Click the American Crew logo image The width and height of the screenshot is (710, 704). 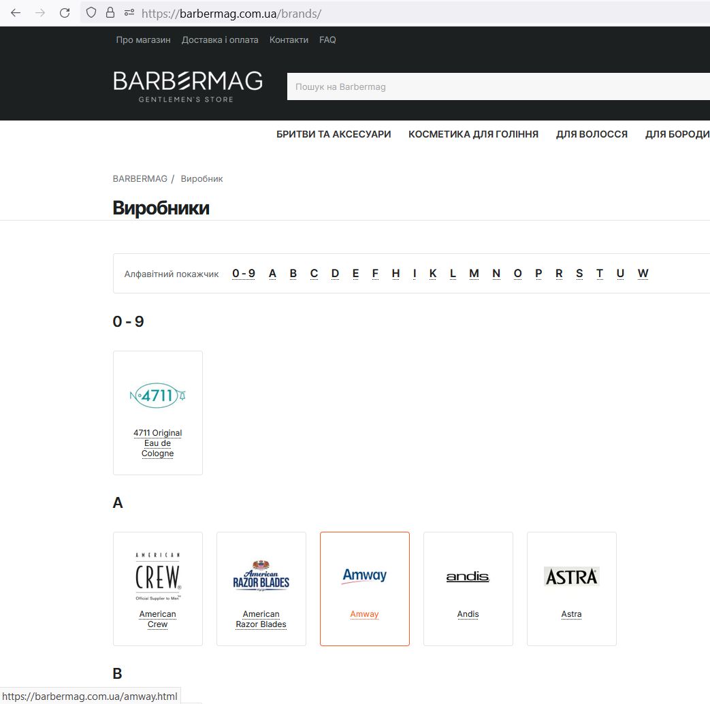point(157,576)
